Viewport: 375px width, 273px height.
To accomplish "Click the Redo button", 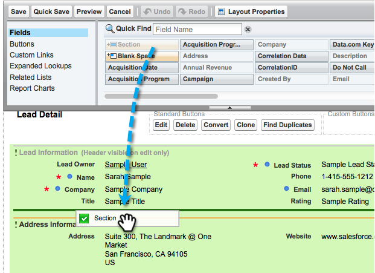I will click(x=192, y=12).
